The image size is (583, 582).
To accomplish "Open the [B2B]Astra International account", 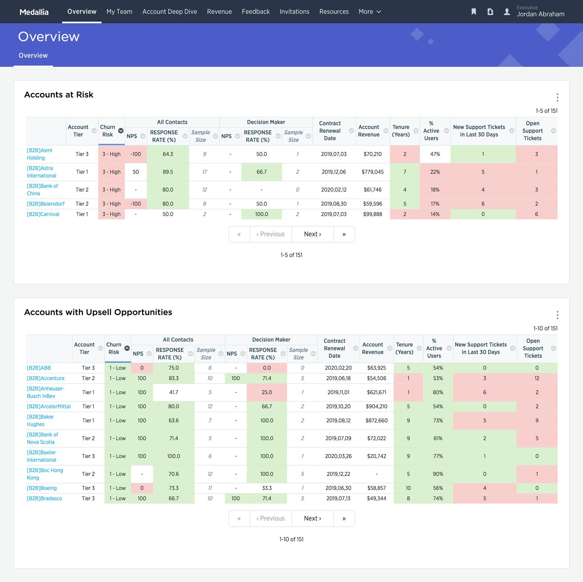I will 41,172.
